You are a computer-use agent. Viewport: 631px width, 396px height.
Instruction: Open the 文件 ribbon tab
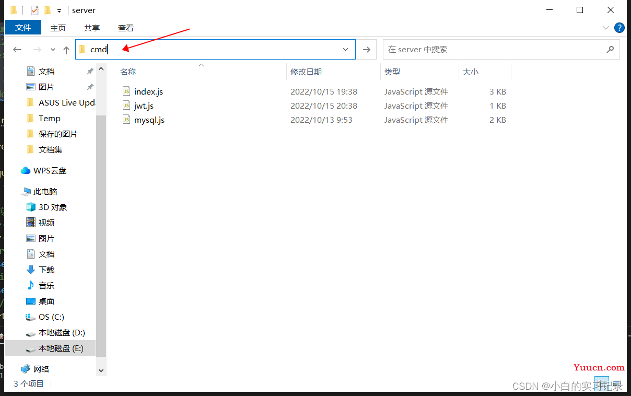23,28
